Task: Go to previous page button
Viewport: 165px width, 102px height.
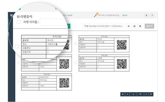Action: pyautogui.click(x=127, y=94)
